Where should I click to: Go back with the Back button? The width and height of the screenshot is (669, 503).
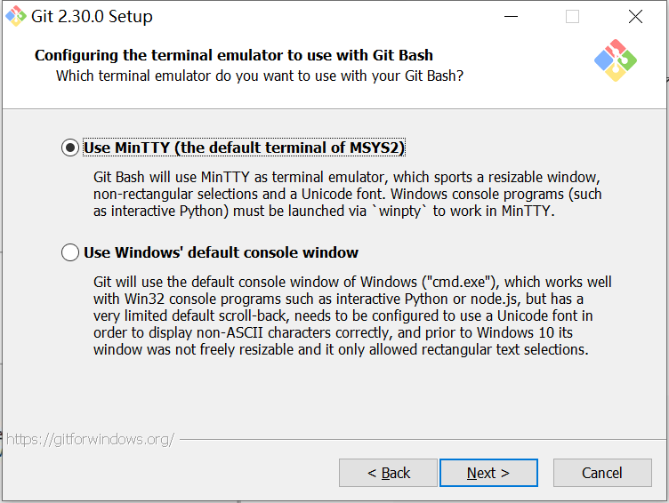tap(388, 473)
